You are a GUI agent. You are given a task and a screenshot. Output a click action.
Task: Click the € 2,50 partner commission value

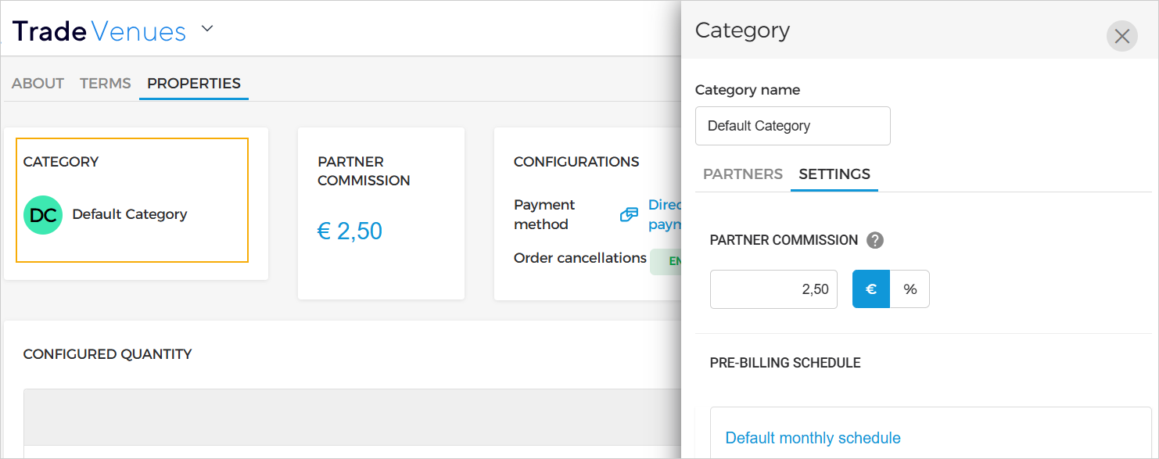click(350, 231)
